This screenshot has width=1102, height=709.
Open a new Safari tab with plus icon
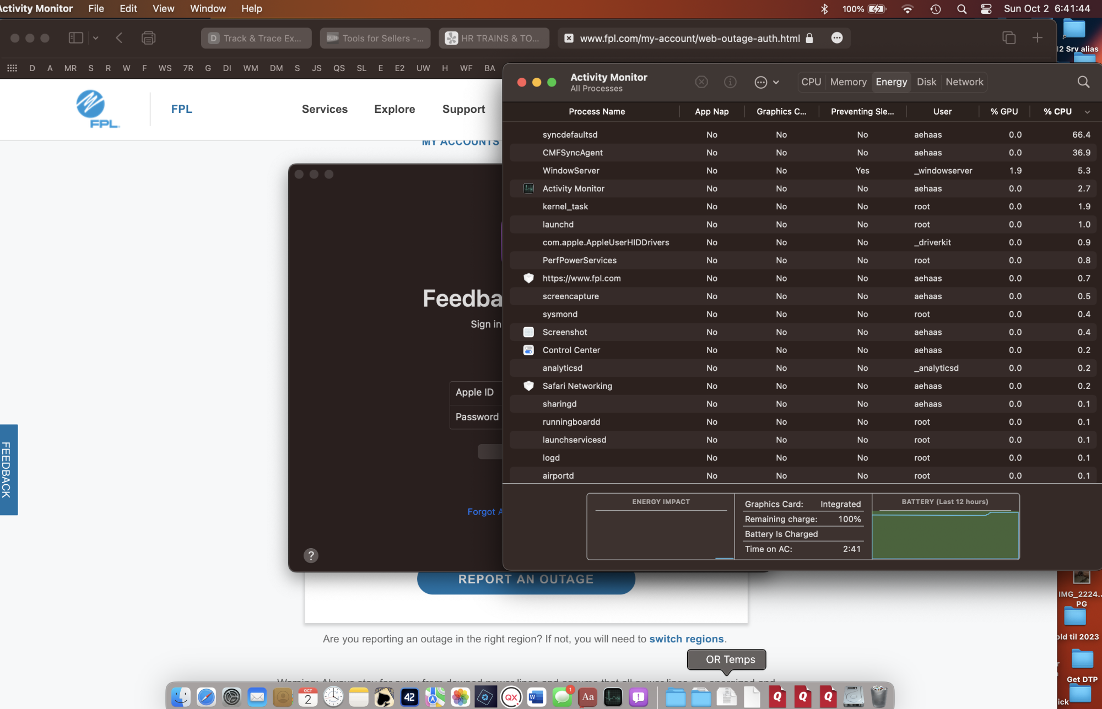click(x=1038, y=38)
